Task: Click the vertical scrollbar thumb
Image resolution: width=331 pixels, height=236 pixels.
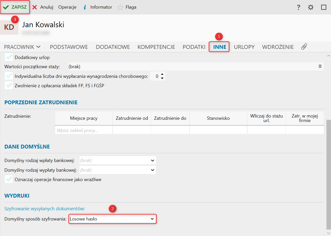Action: (x=328, y=175)
